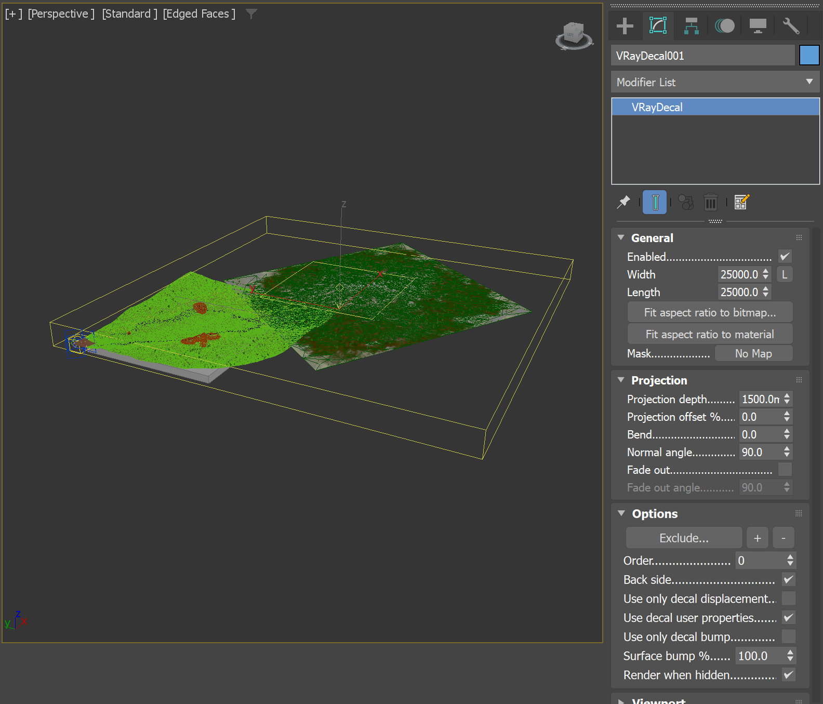This screenshot has width=823, height=704.
Task: Open the Perspective viewport menu
Action: (61, 14)
